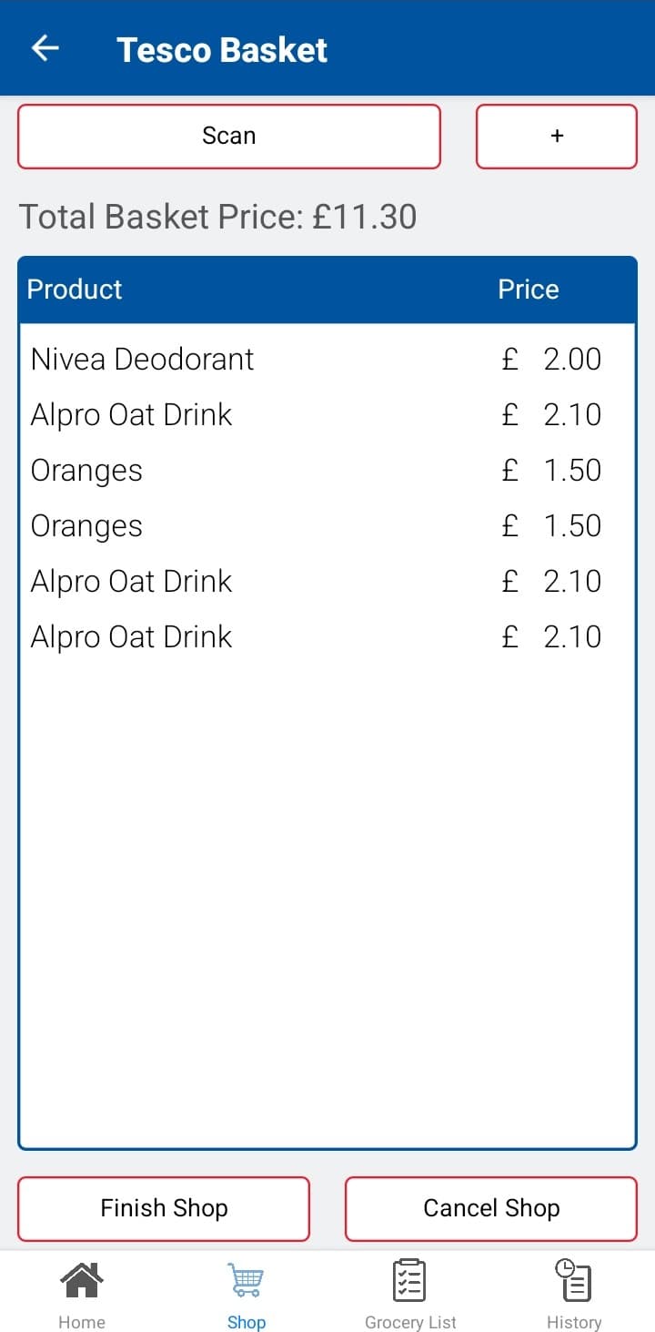Select the Shop cart icon
This screenshot has width=655, height=1332.
[246, 1280]
